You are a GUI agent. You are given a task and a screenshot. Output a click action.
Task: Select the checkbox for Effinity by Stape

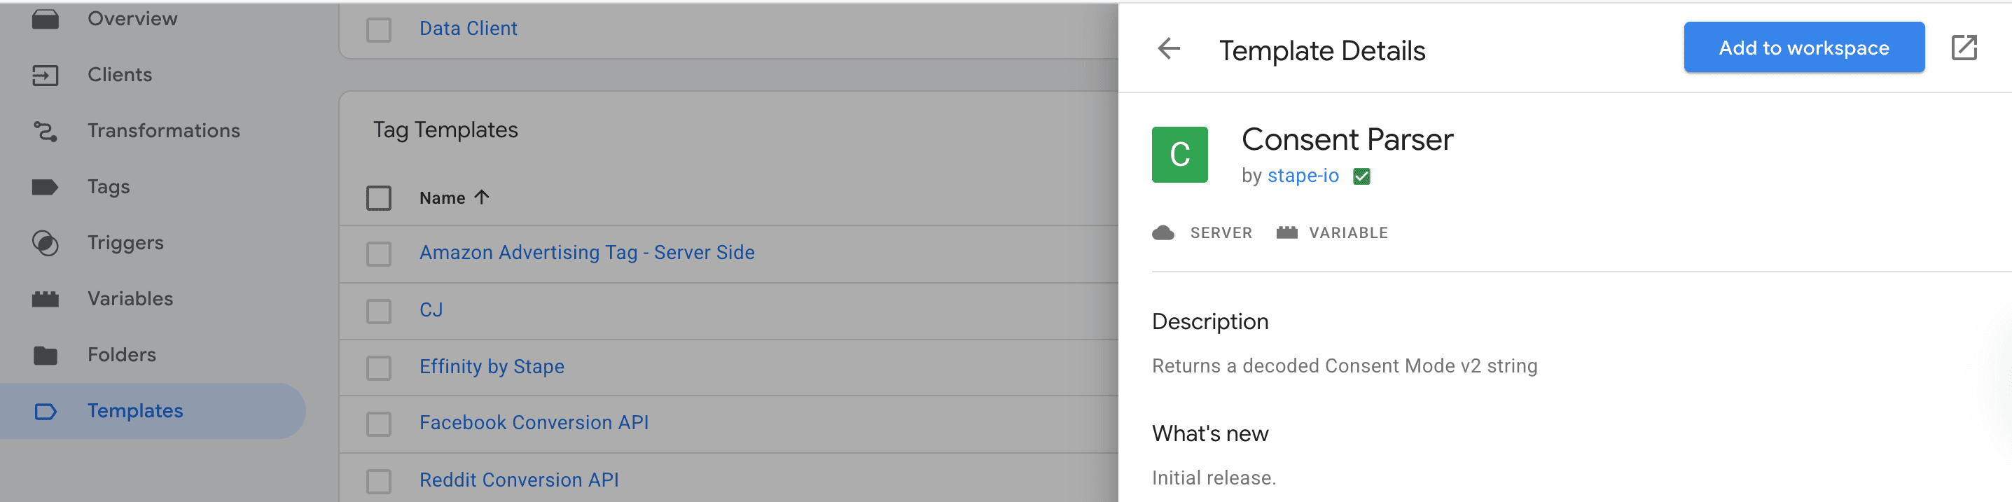(x=379, y=367)
